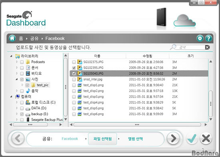Go to the Home screen icon
This screenshot has width=220, height=157.
tap(12, 39)
